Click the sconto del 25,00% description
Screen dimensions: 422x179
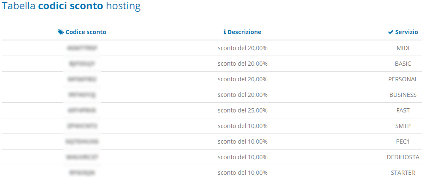(243, 110)
